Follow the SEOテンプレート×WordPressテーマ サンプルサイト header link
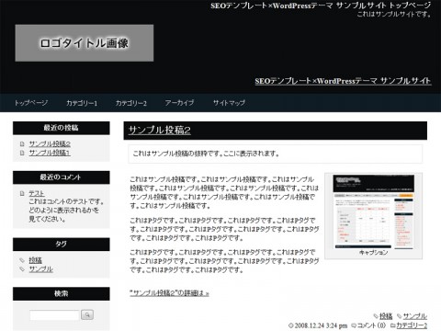 [x=343, y=81]
